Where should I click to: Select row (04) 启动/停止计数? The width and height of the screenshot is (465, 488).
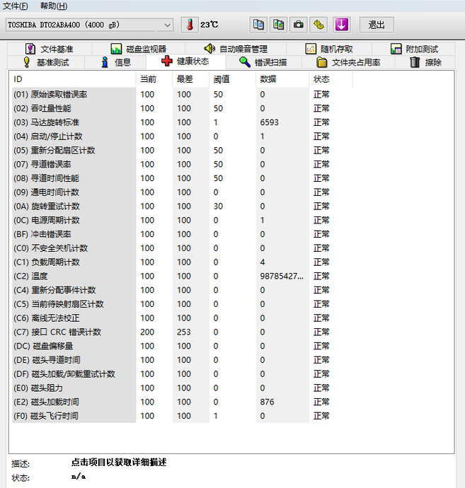[182, 136]
